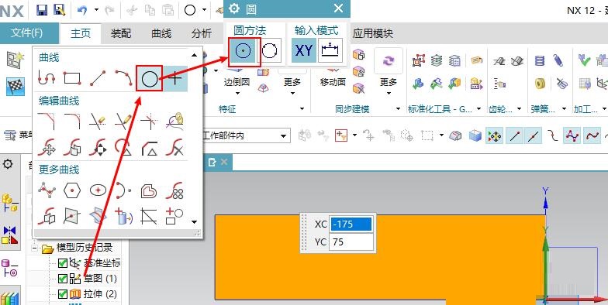Select the Move Curve tool

click(47, 147)
